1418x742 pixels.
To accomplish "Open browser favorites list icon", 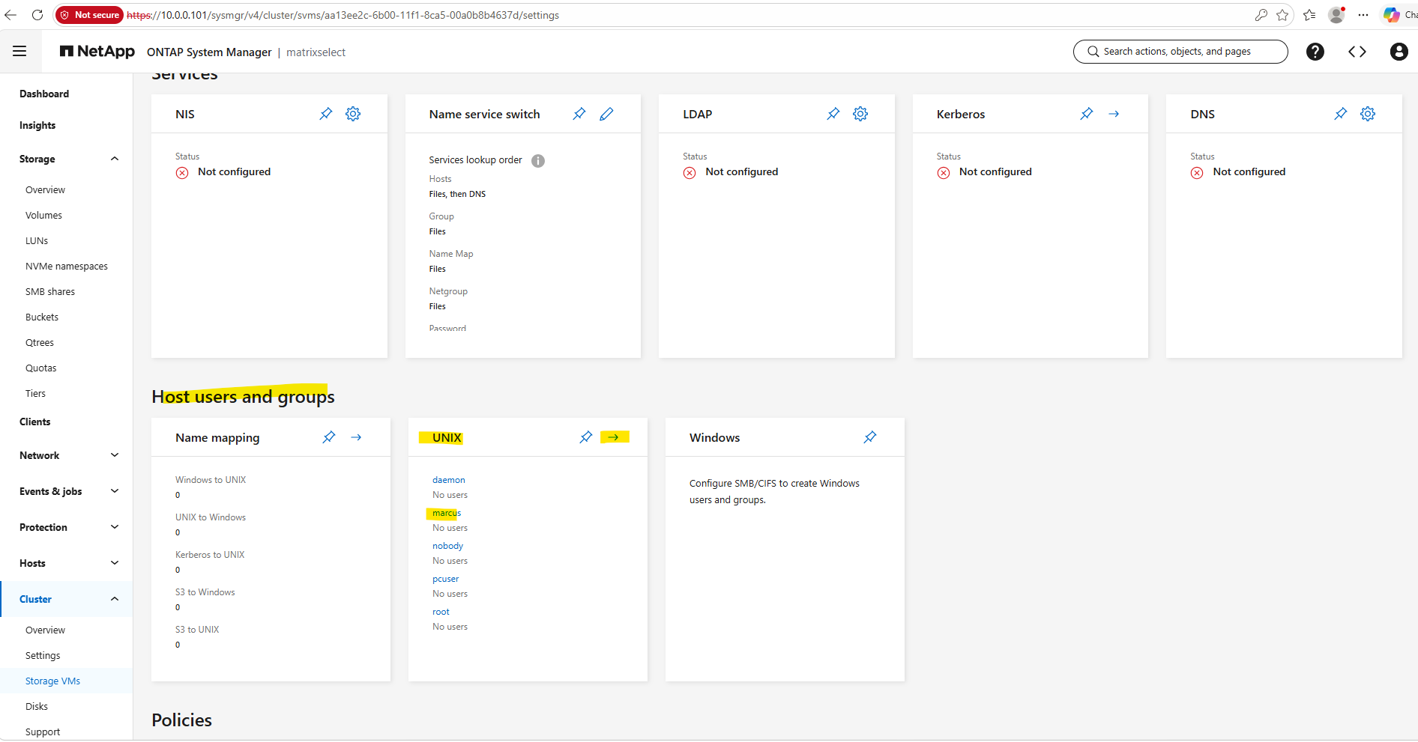I will [x=1309, y=15].
